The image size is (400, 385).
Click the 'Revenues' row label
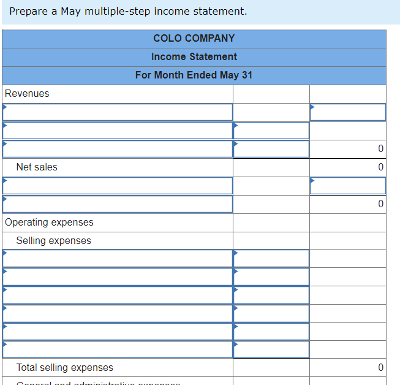(x=27, y=93)
